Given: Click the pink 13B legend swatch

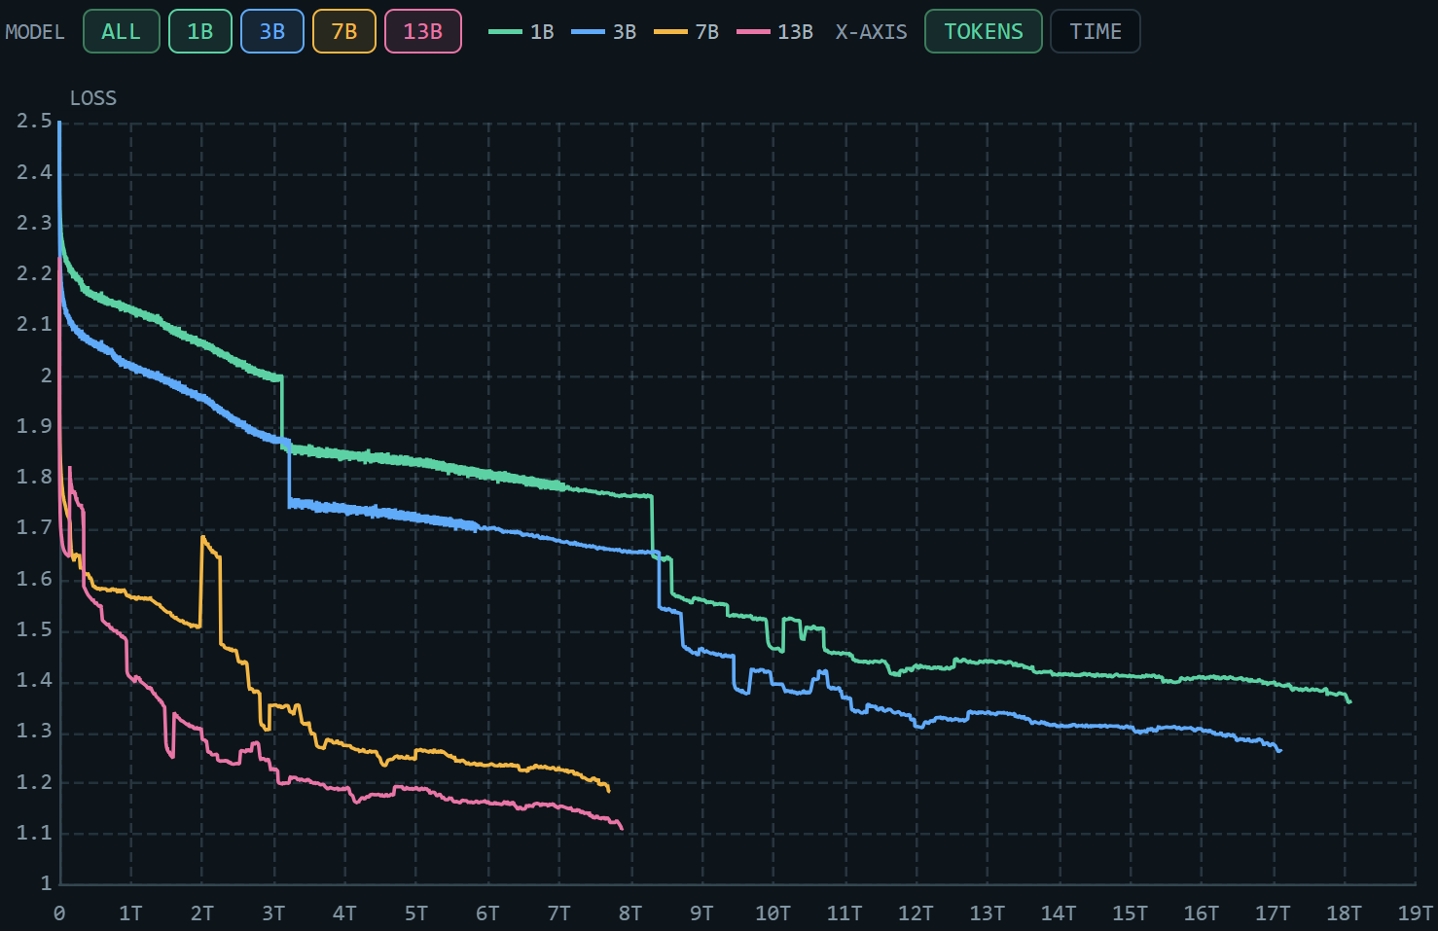Looking at the screenshot, I should tap(753, 32).
